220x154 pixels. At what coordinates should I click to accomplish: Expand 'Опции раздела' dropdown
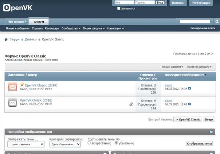[172, 67]
